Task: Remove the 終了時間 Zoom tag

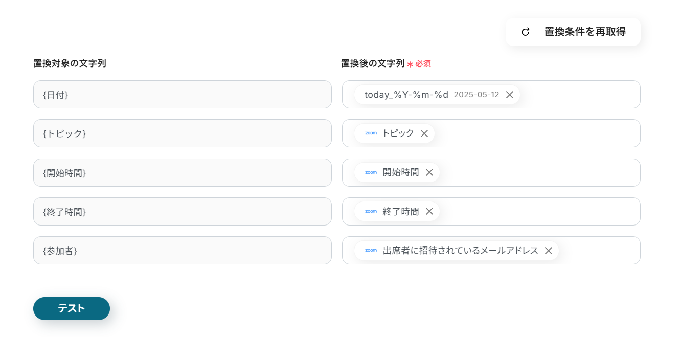Action: [x=429, y=211]
